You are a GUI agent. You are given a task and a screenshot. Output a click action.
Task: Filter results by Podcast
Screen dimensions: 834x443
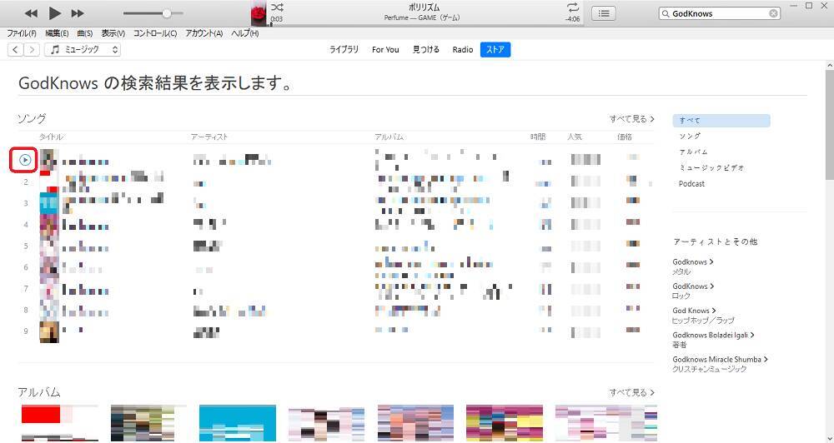[x=691, y=184]
